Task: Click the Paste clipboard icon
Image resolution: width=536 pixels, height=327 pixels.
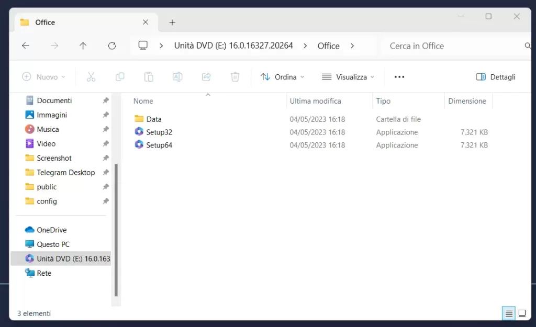Action: (149, 77)
